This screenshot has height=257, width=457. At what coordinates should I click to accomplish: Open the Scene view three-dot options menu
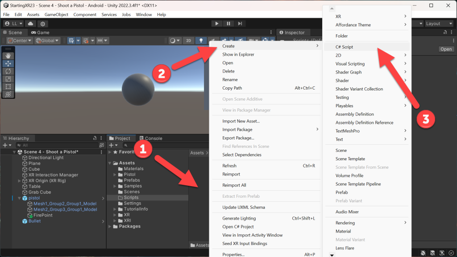click(271, 32)
